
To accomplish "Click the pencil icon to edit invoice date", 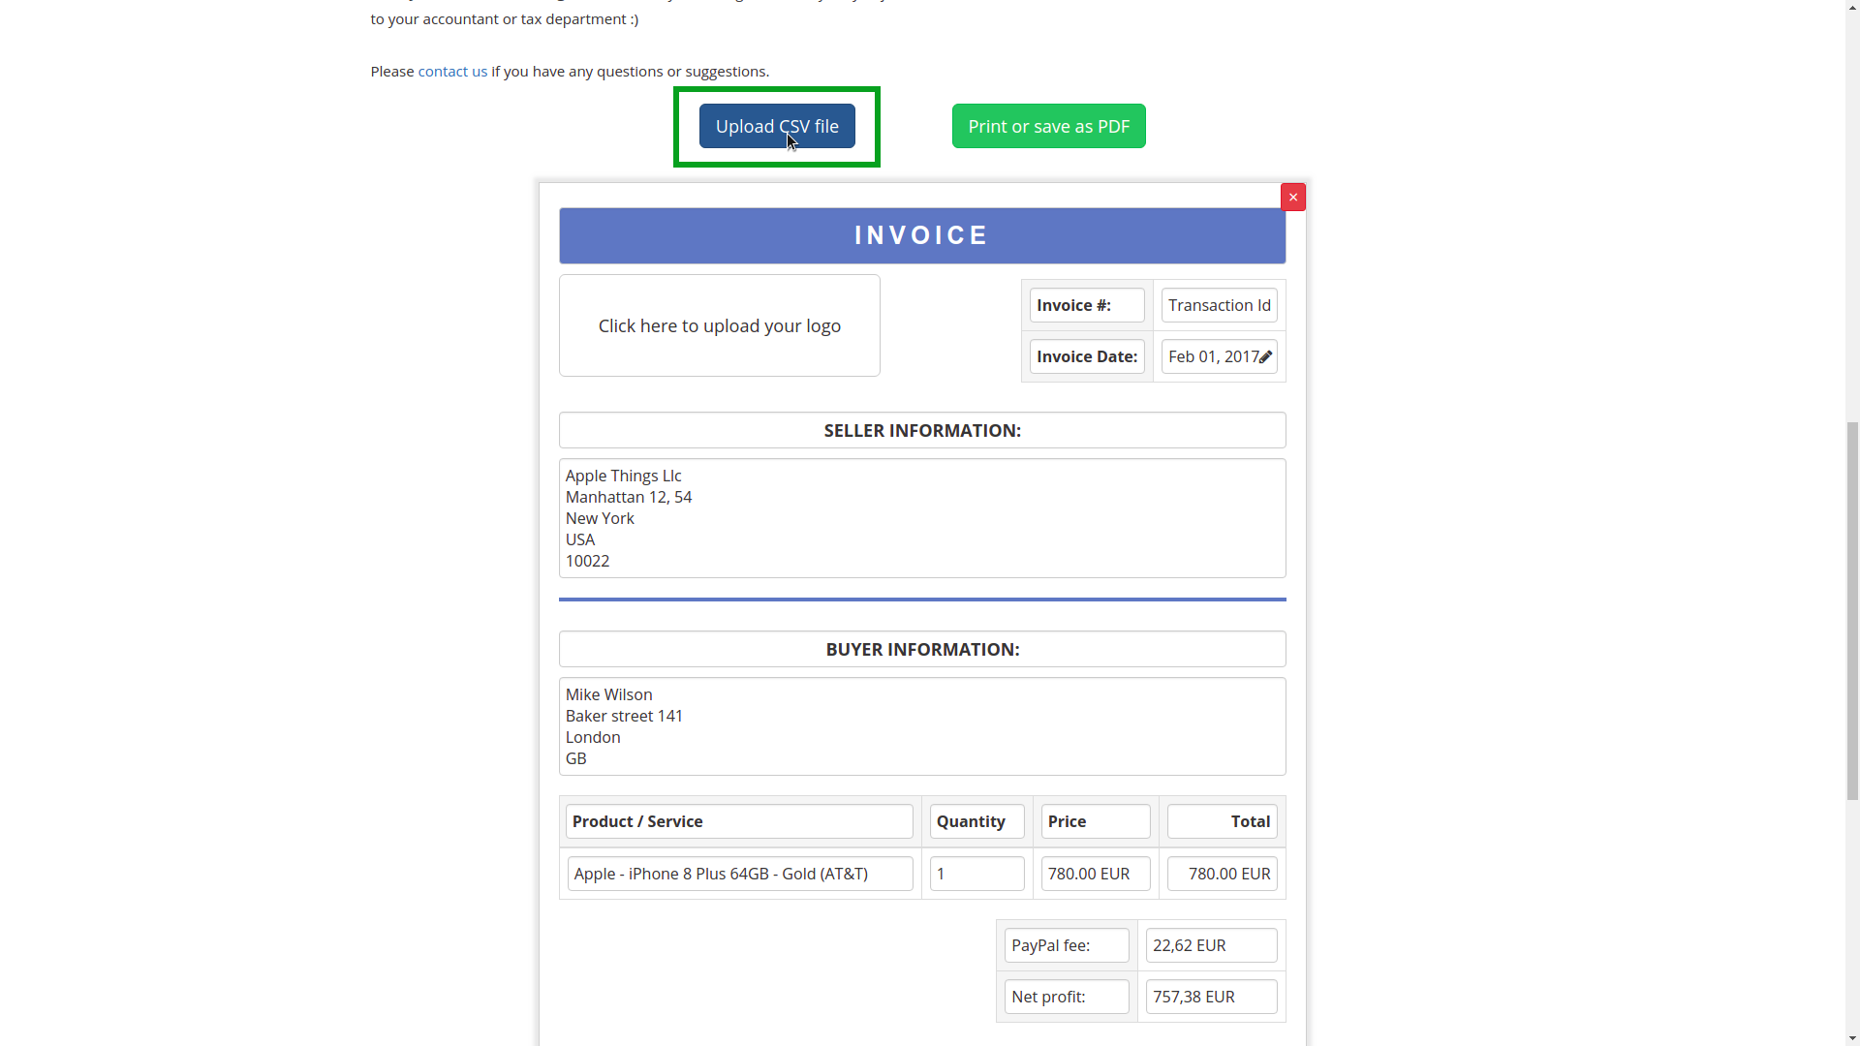I will 1265,356.
